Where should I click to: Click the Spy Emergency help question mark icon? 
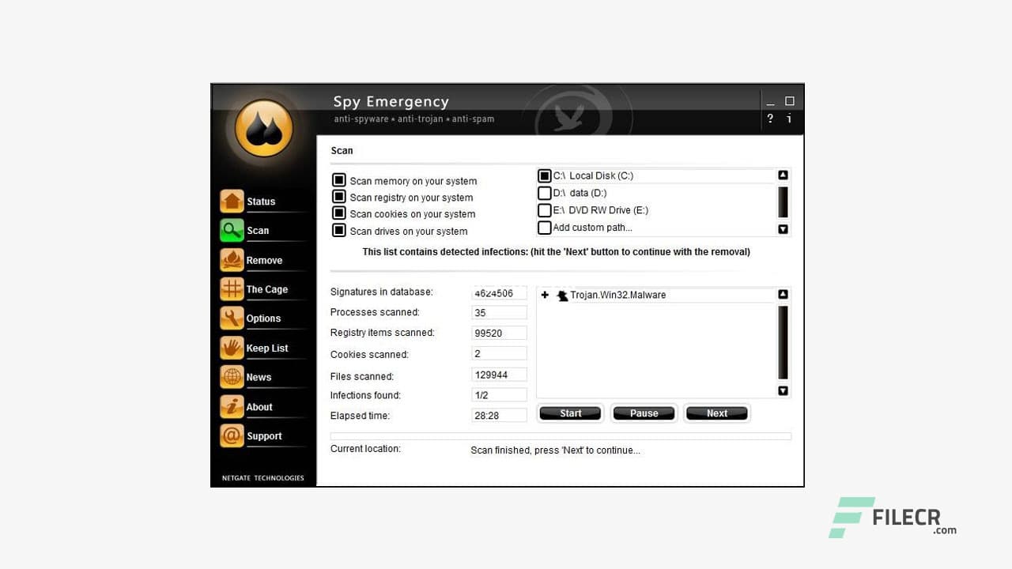[769, 119]
